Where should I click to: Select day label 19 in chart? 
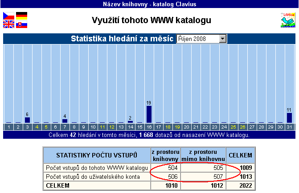177,127
